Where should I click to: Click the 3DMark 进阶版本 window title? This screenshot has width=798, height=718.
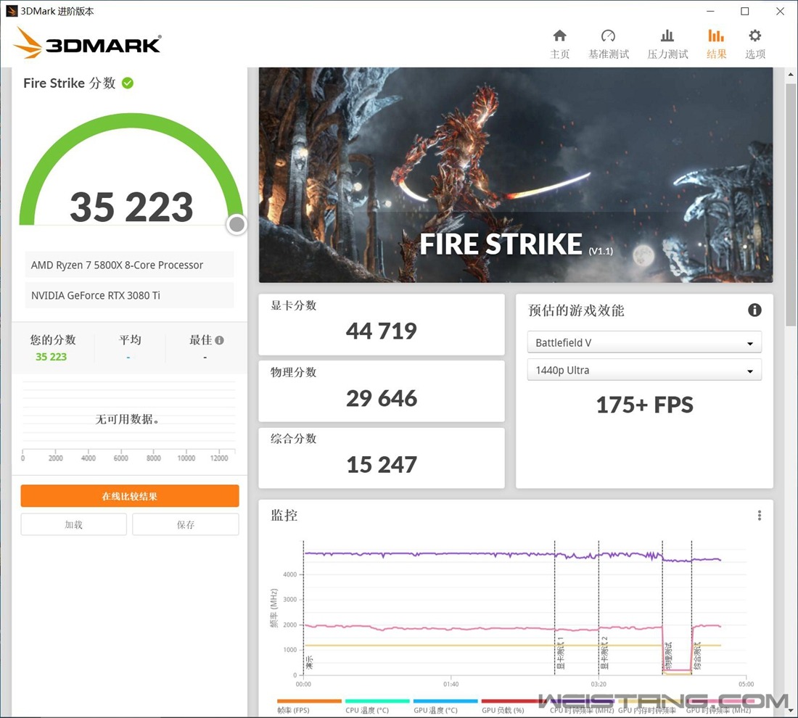pos(57,11)
